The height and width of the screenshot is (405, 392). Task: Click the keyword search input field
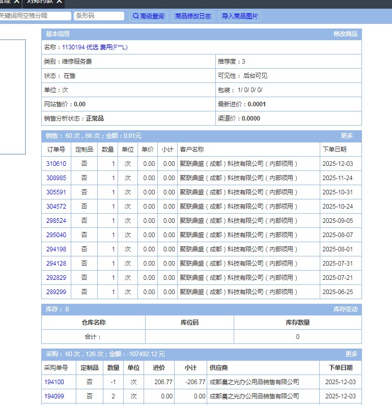(34, 16)
